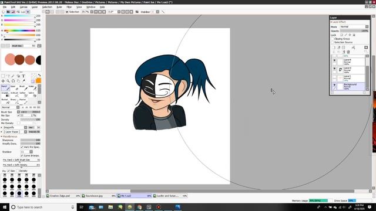
Task: Choose the SelEras tool
Action: pyautogui.click(x=33, y=94)
